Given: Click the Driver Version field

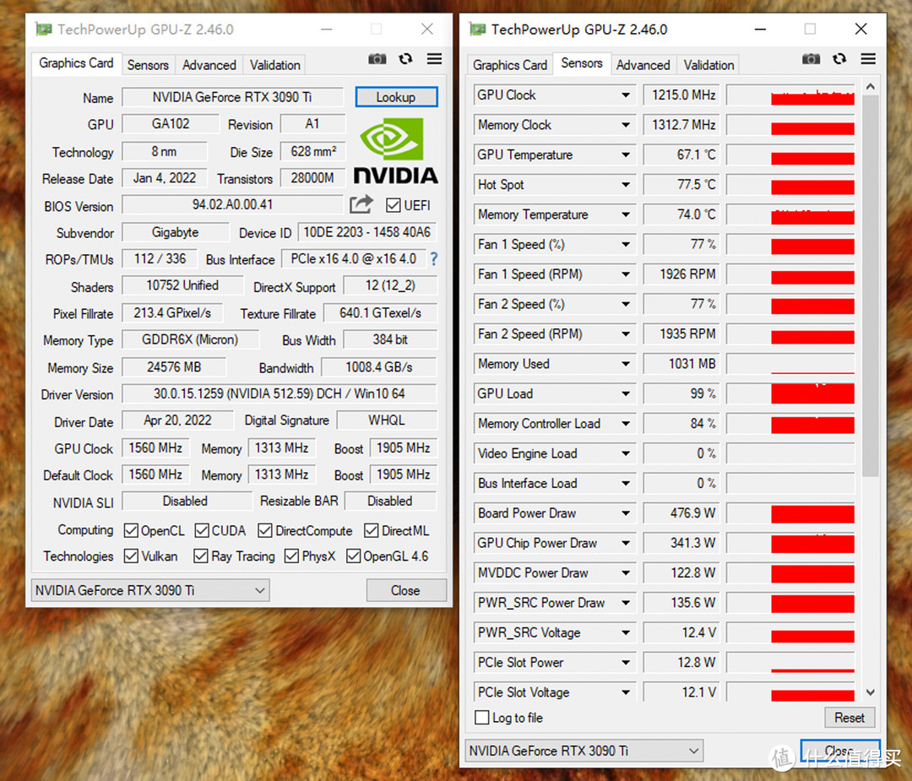Looking at the screenshot, I should 280,393.
